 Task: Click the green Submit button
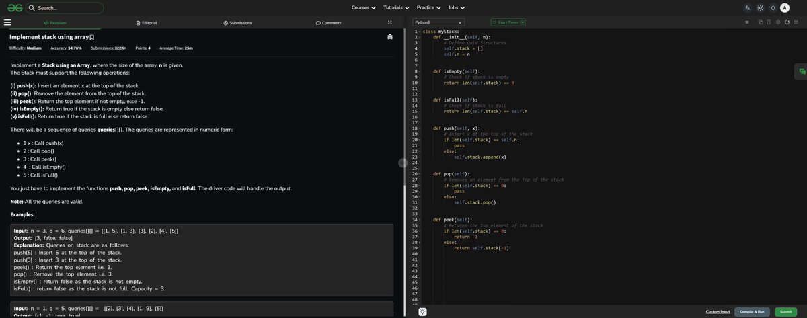click(785, 311)
